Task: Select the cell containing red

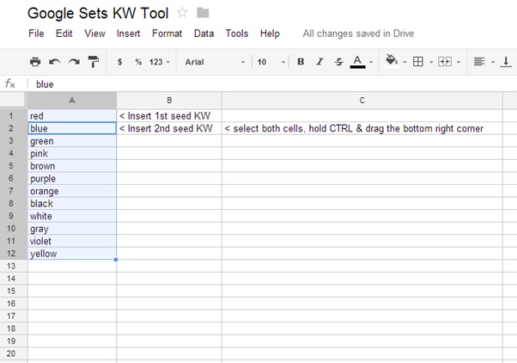Action: (72, 116)
